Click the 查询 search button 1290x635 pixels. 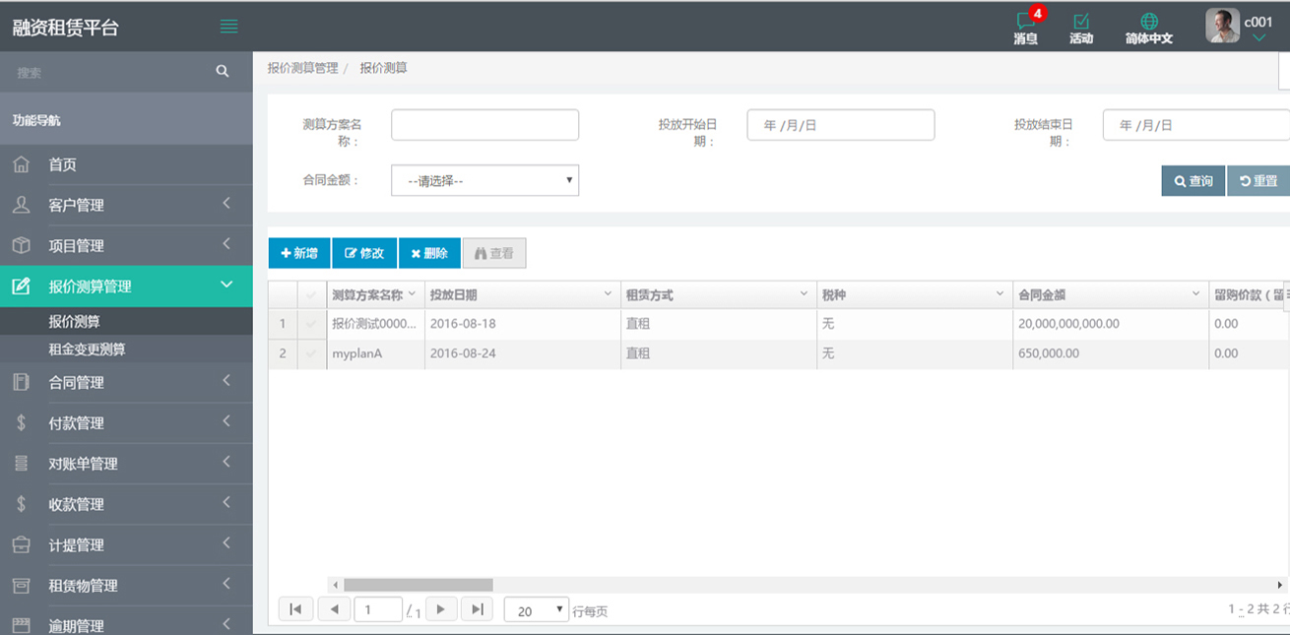[x=1193, y=181]
